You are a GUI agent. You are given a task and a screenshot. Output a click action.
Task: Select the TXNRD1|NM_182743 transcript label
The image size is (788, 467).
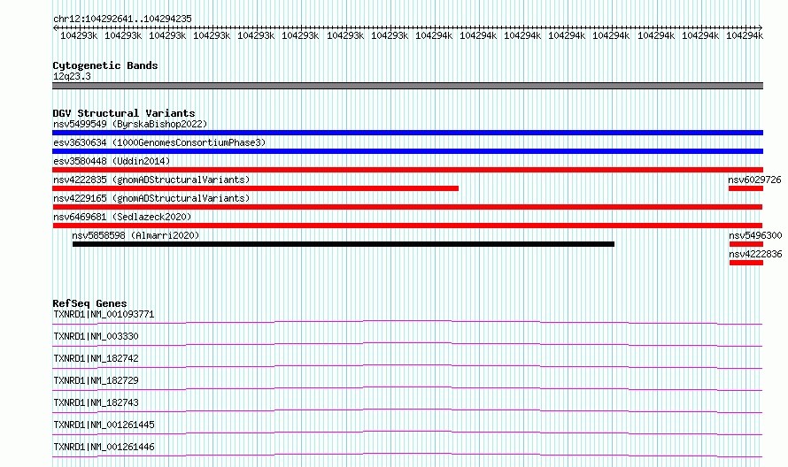pyautogui.click(x=96, y=402)
